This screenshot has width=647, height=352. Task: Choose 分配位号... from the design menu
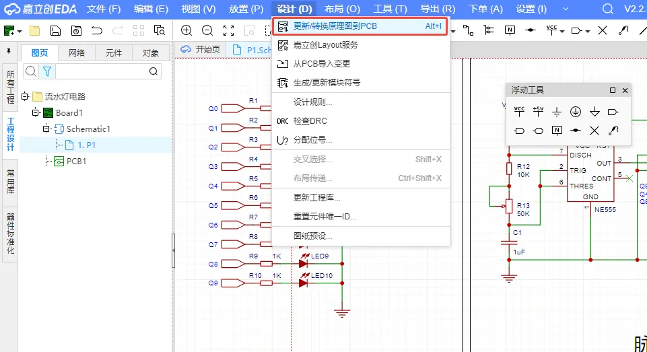pyautogui.click(x=361, y=140)
